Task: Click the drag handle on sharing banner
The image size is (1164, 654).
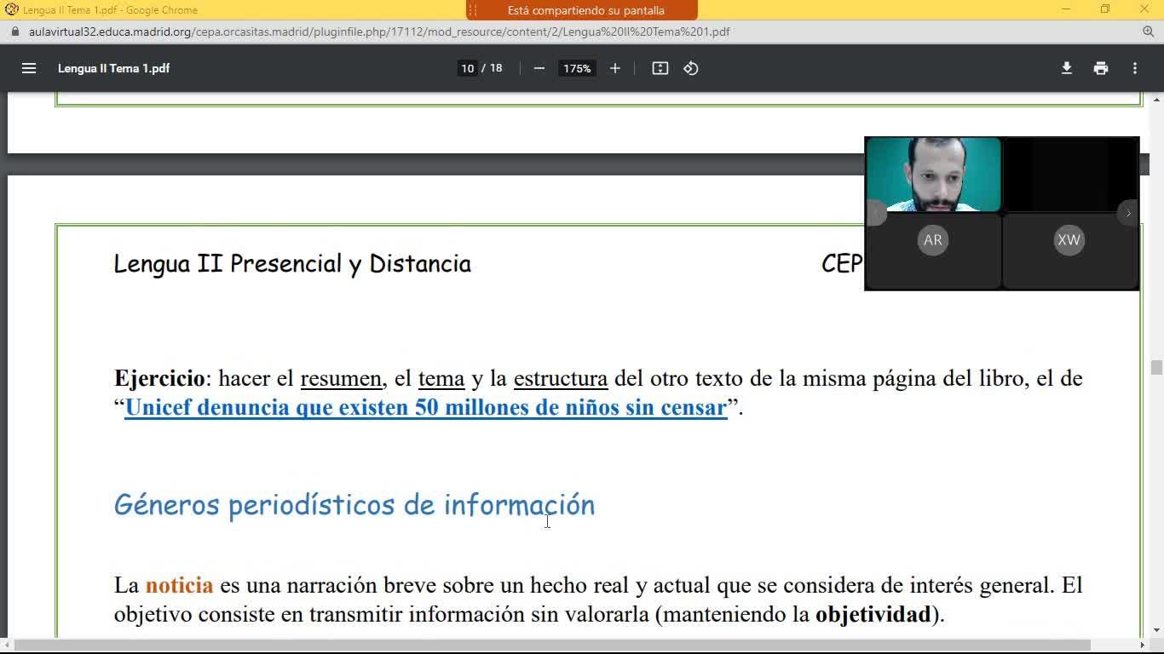Action: pos(475,10)
